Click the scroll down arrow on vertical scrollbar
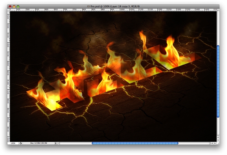This screenshot has width=227, height=155. tap(218, 140)
